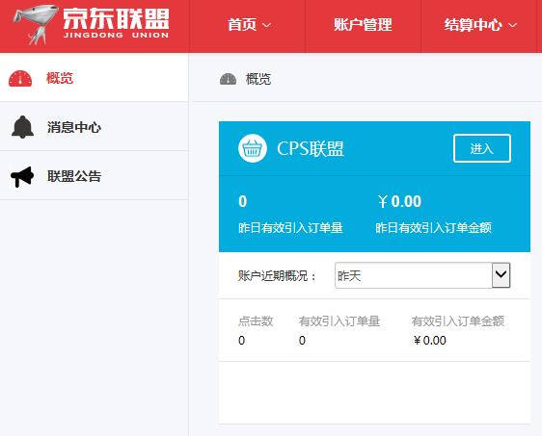
Task: Click the 昨日有效引入订单金额 label
Action: tap(433, 228)
